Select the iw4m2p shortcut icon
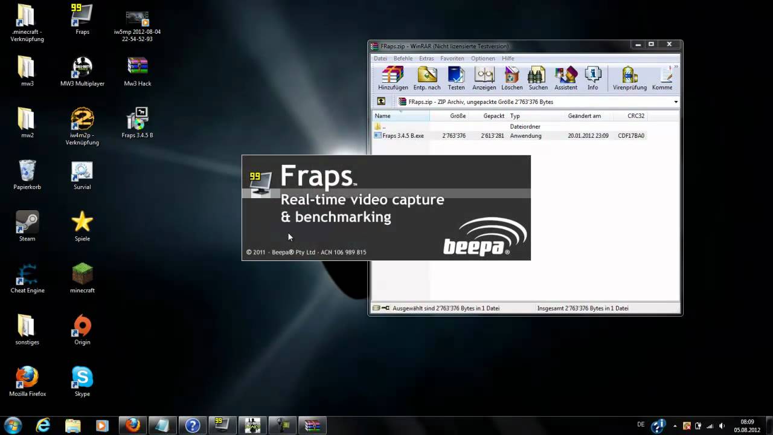Screen dimensions: 773x435 pos(82,127)
